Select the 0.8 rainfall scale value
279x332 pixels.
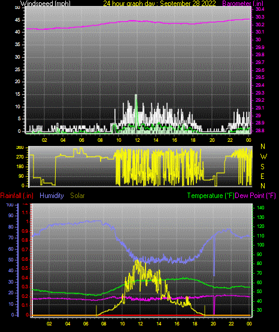pyautogui.click(x=25, y=240)
